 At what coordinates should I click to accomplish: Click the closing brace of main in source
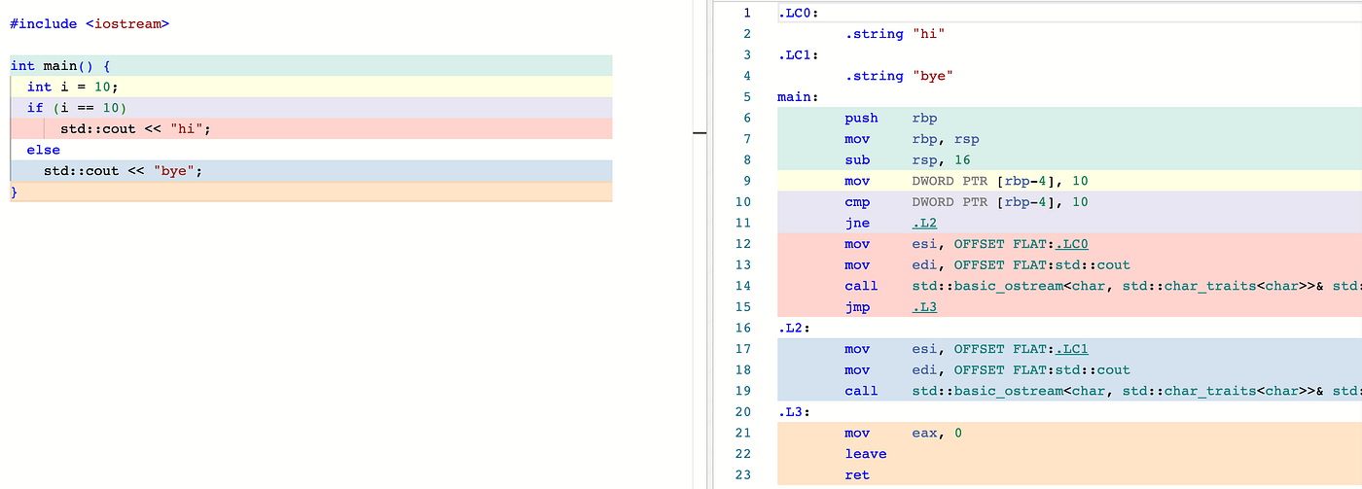14,192
